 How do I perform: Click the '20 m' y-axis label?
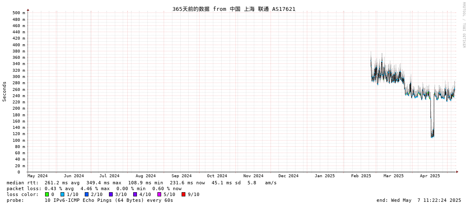pyautogui.click(x=20, y=166)
